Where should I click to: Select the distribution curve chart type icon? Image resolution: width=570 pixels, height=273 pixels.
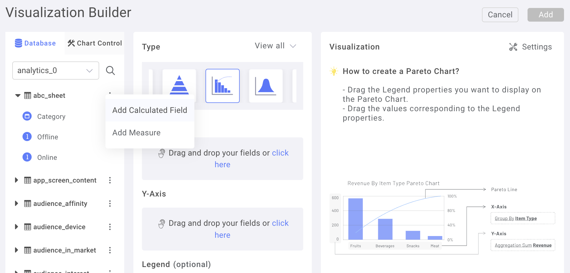[266, 86]
